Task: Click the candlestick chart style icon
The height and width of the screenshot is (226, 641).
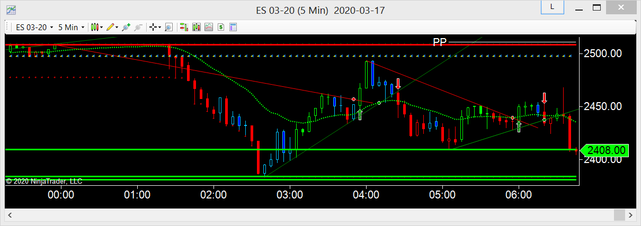Action: (x=94, y=27)
